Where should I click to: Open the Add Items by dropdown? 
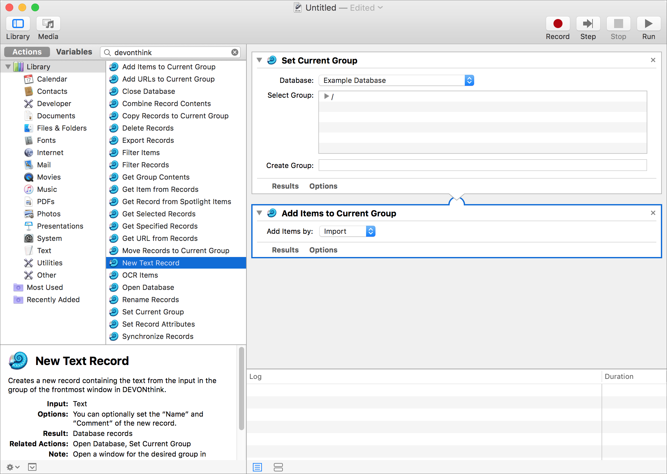coord(346,232)
